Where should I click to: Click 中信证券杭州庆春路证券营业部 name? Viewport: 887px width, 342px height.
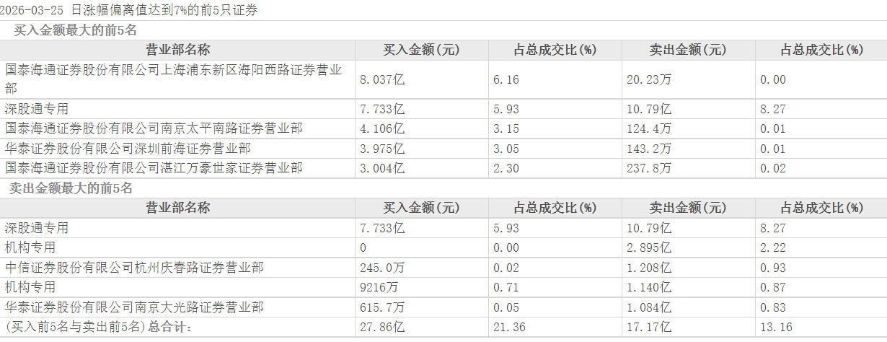(x=134, y=268)
